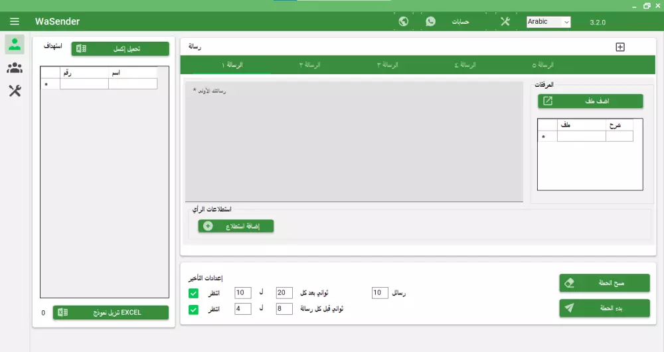Switch to الرسالة ٥ tab

pyautogui.click(x=543, y=65)
